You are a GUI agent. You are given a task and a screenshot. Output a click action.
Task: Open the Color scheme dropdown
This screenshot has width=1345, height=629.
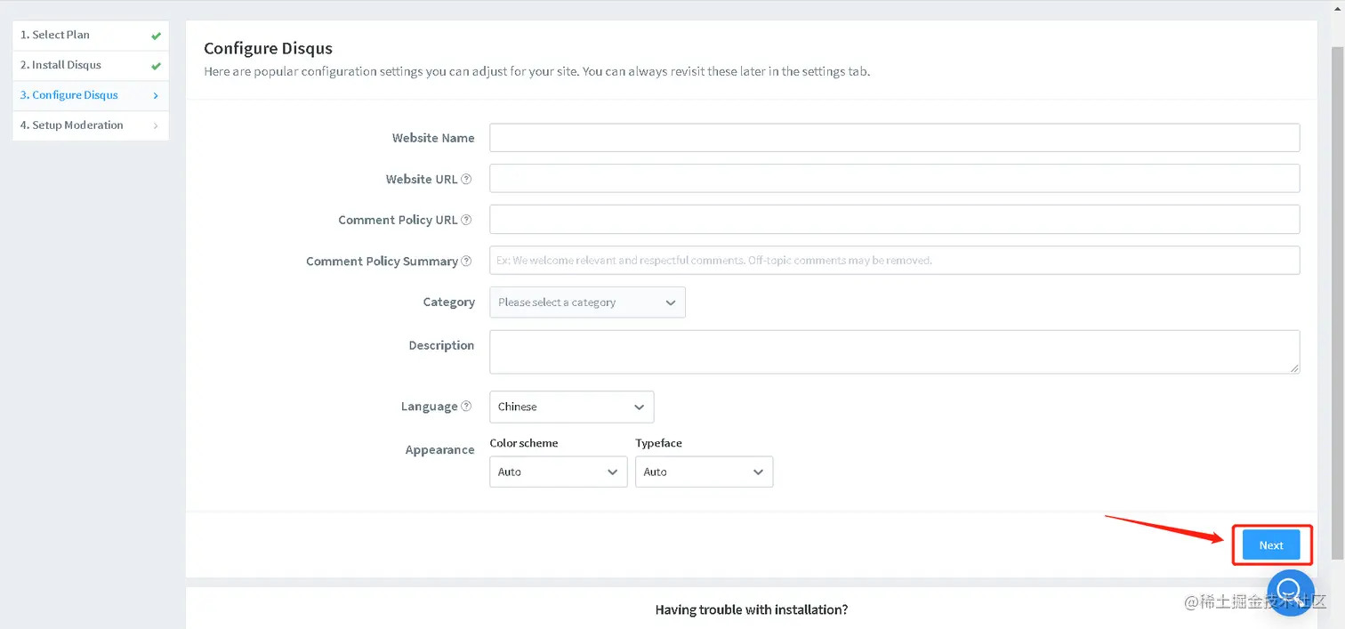[x=558, y=472]
